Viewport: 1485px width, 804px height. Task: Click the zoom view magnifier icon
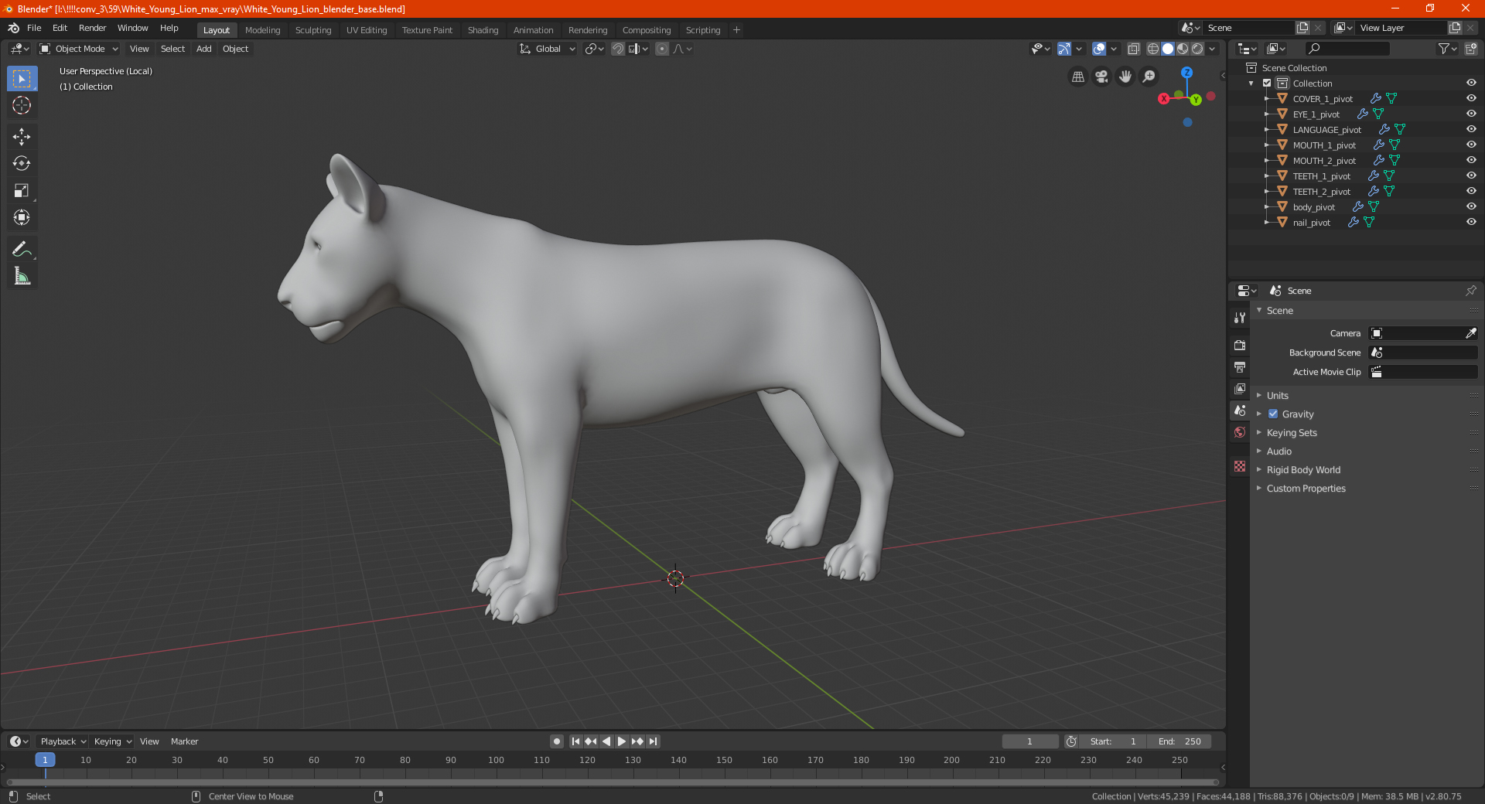[x=1149, y=77]
